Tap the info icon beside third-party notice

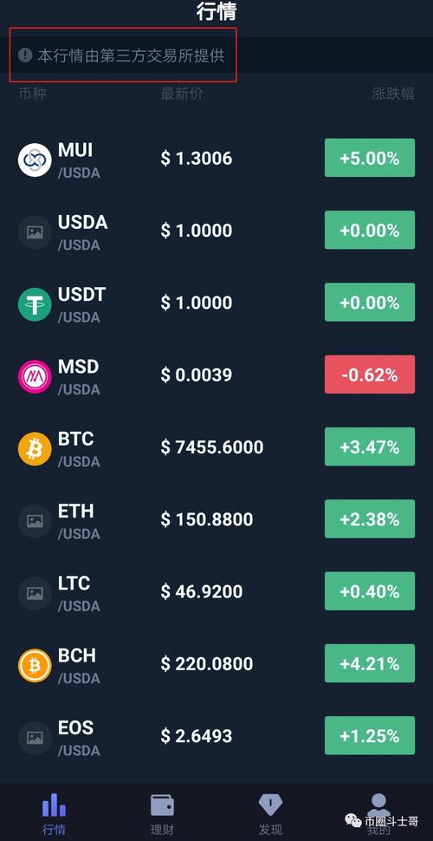point(25,55)
